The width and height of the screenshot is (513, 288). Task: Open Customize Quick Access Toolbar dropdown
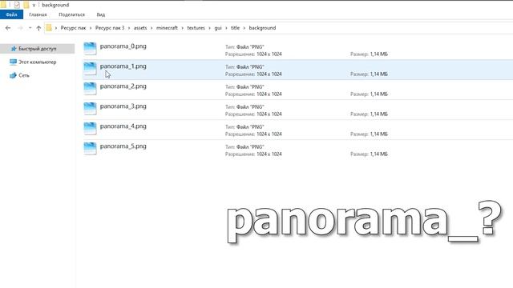click(x=34, y=6)
